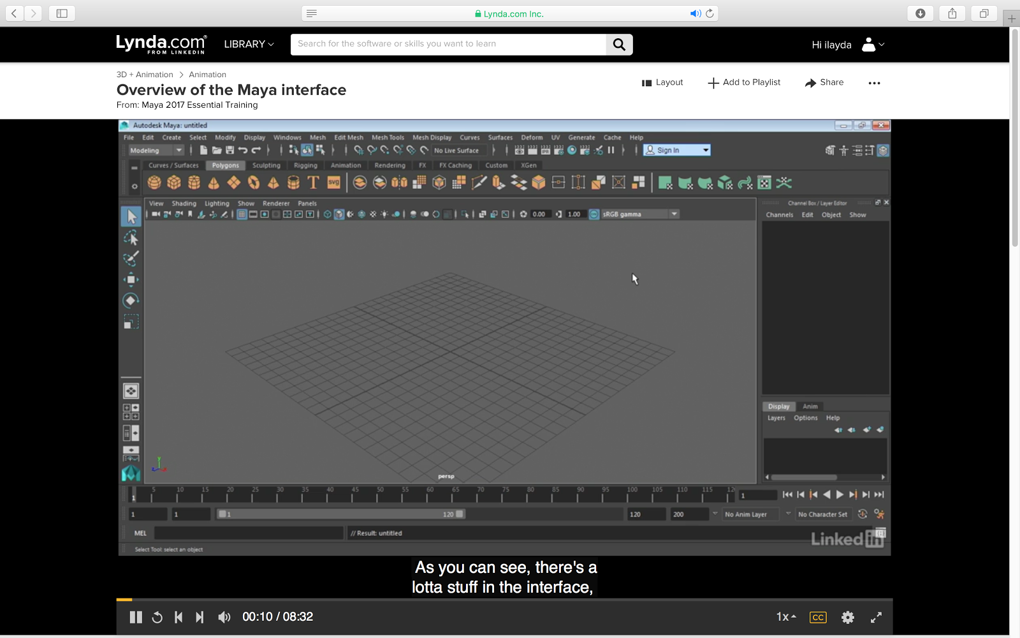Click the 3D + Animation breadcrumb link
The width and height of the screenshot is (1020, 638).
(145, 75)
